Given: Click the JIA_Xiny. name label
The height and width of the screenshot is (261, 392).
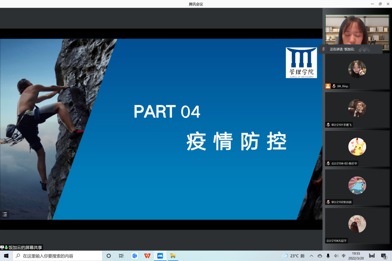Looking at the screenshot, I should 343,86.
